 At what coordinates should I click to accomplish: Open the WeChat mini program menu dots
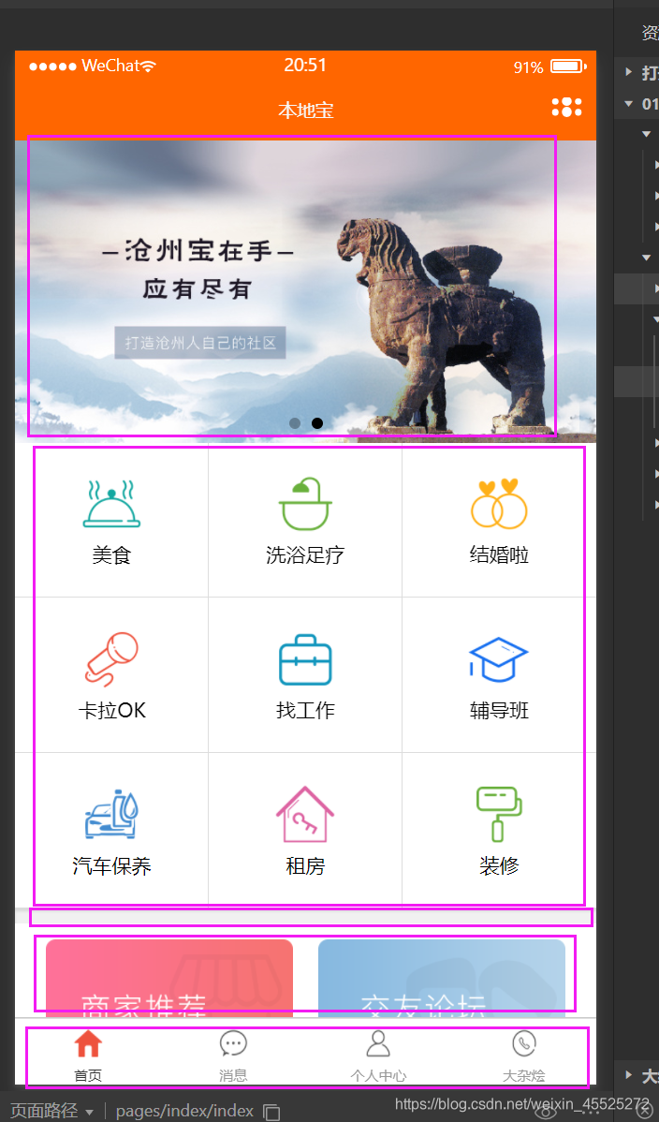(x=566, y=108)
